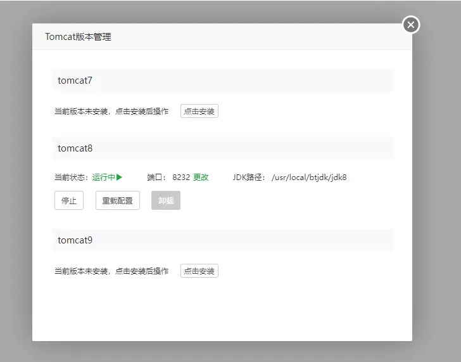Click the JDK path /usr/local/btjdk/jdk8
The image size is (461, 362).
click(x=308, y=178)
